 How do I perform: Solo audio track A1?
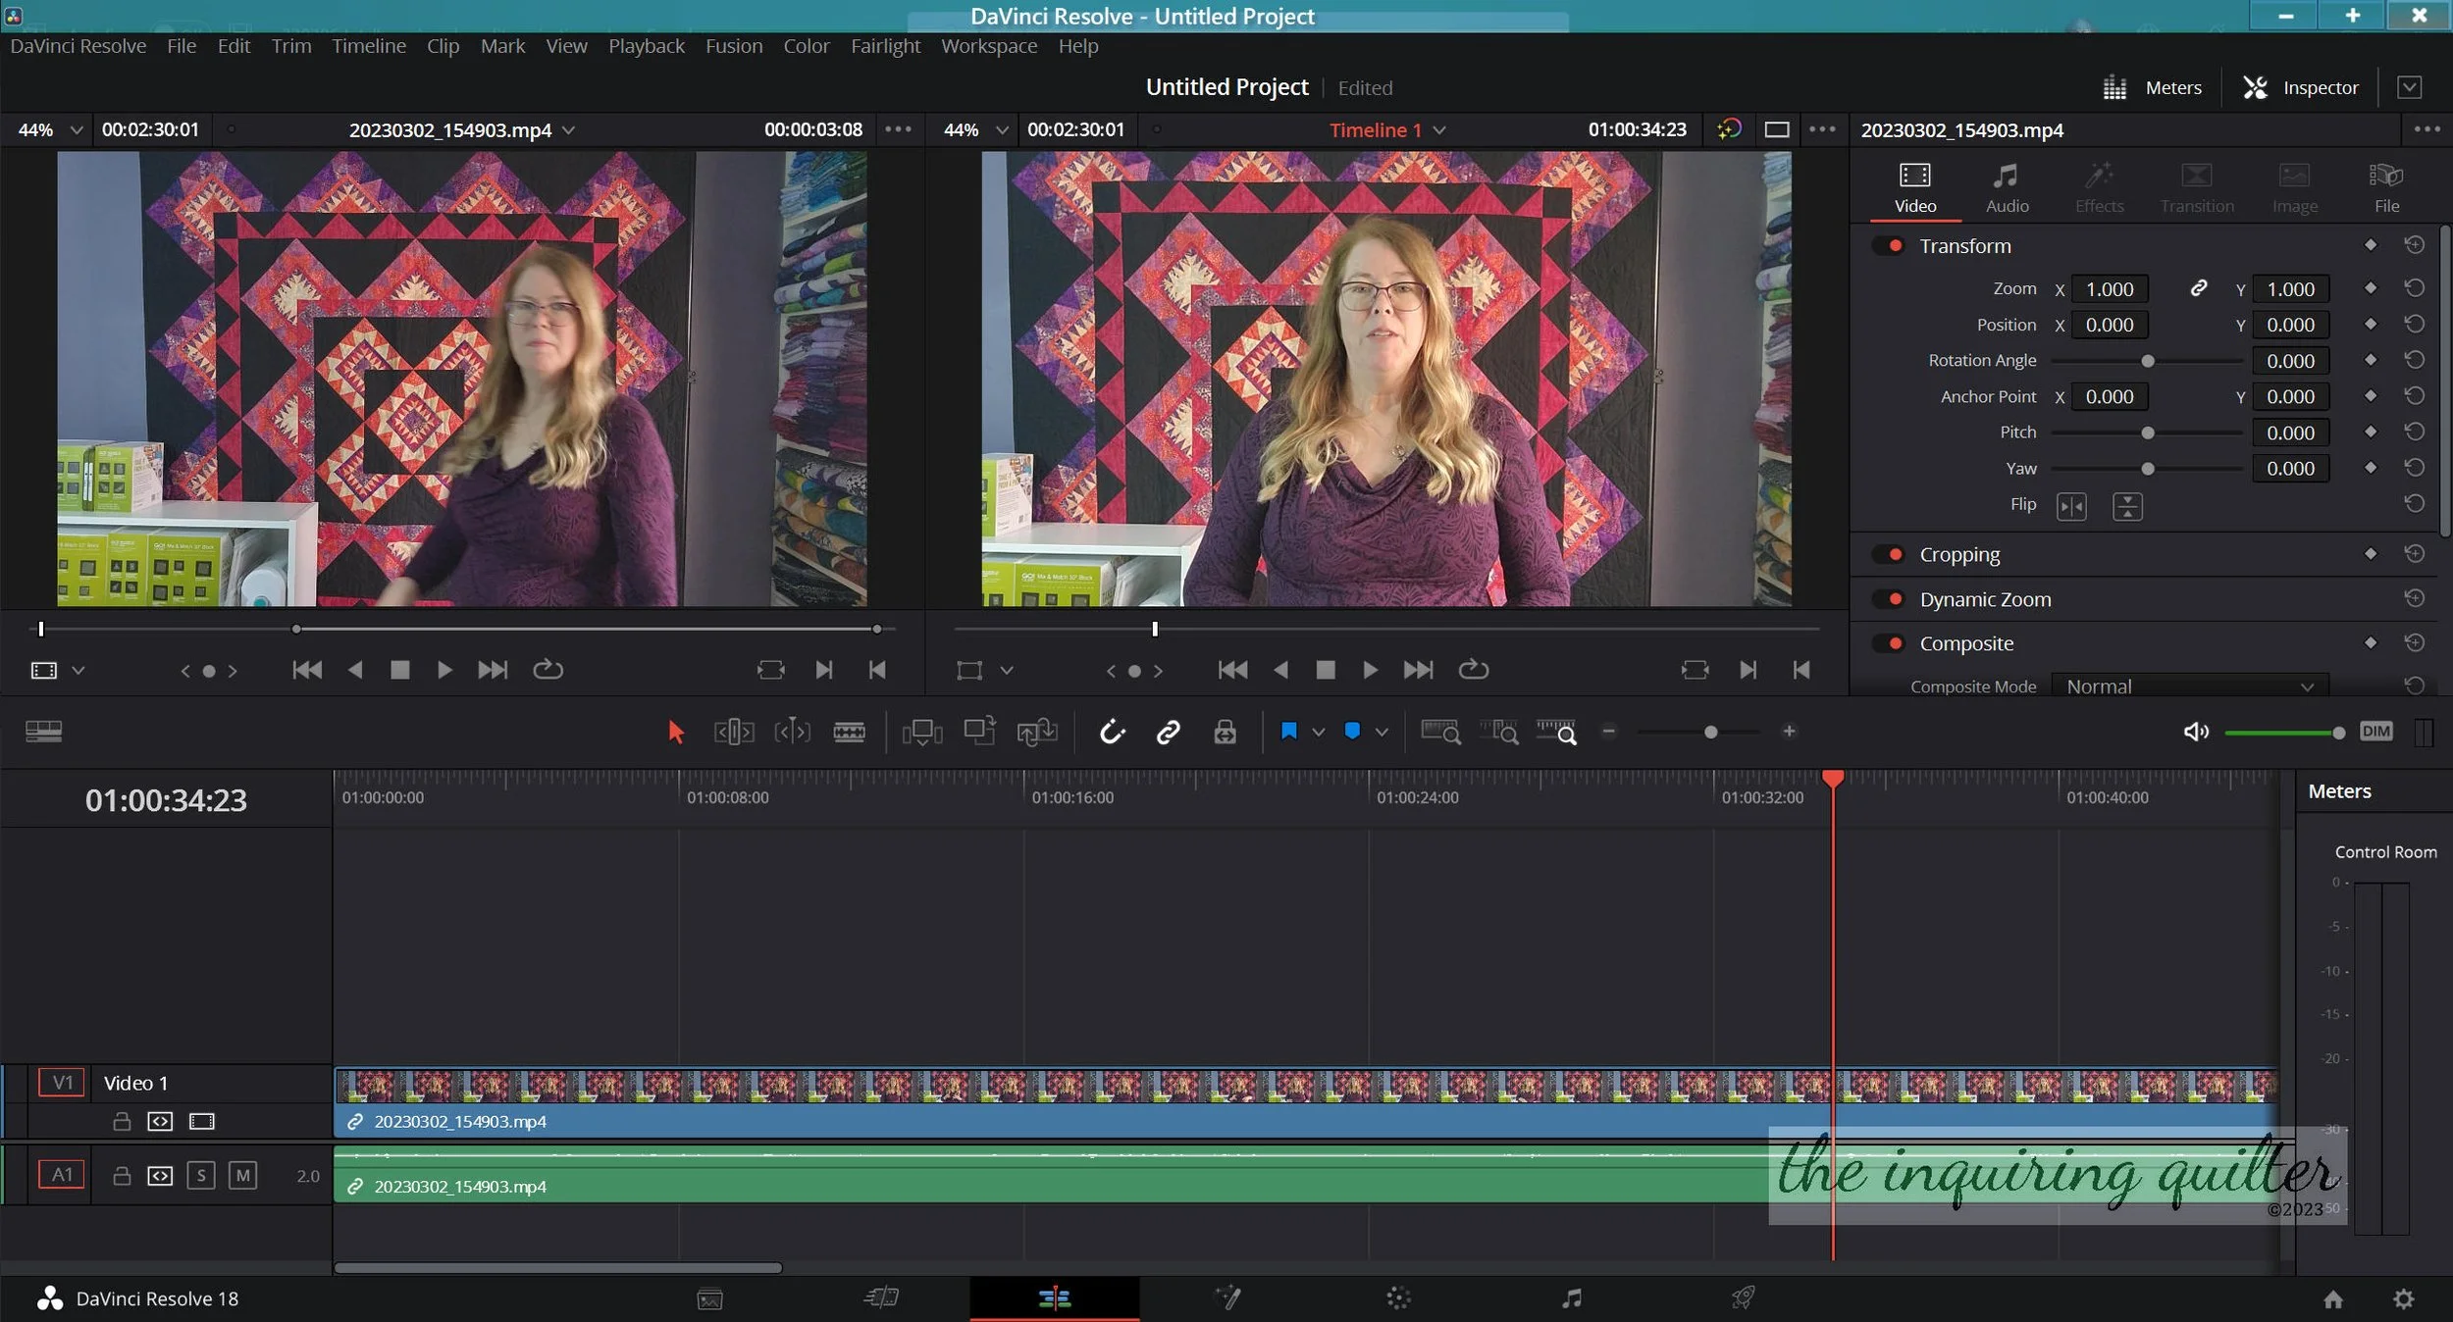click(201, 1175)
